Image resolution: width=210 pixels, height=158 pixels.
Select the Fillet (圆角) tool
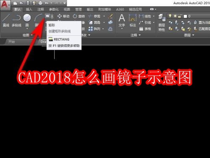pyautogui.click(x=94, y=22)
